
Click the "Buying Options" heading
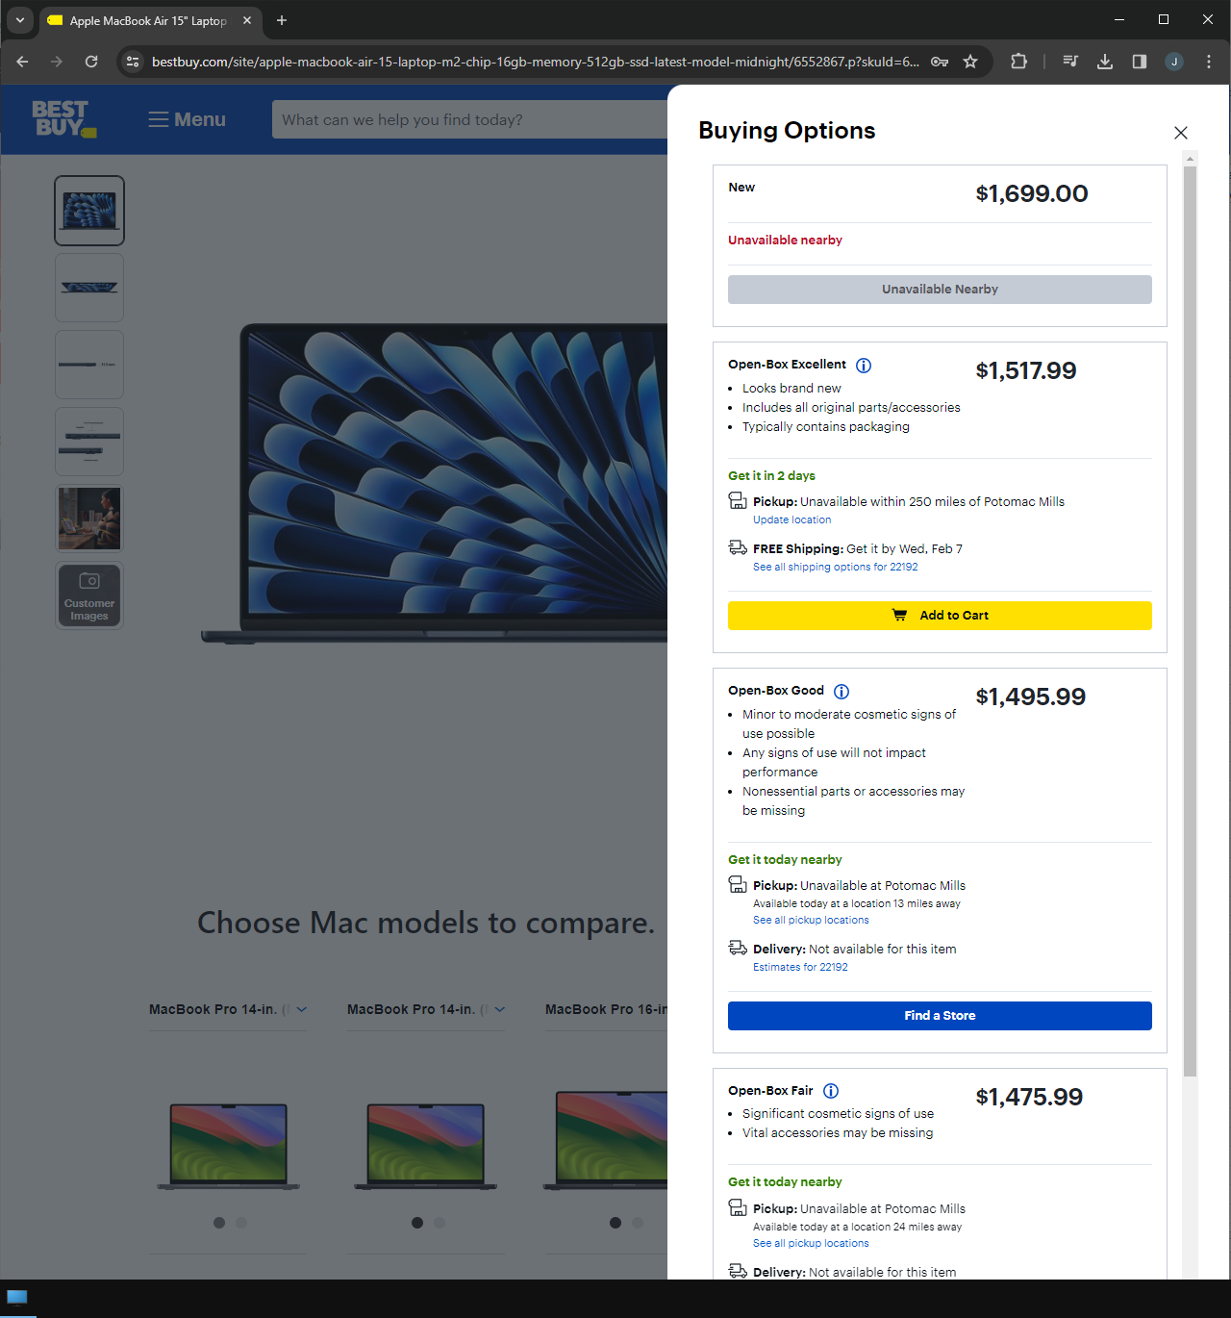tap(787, 131)
